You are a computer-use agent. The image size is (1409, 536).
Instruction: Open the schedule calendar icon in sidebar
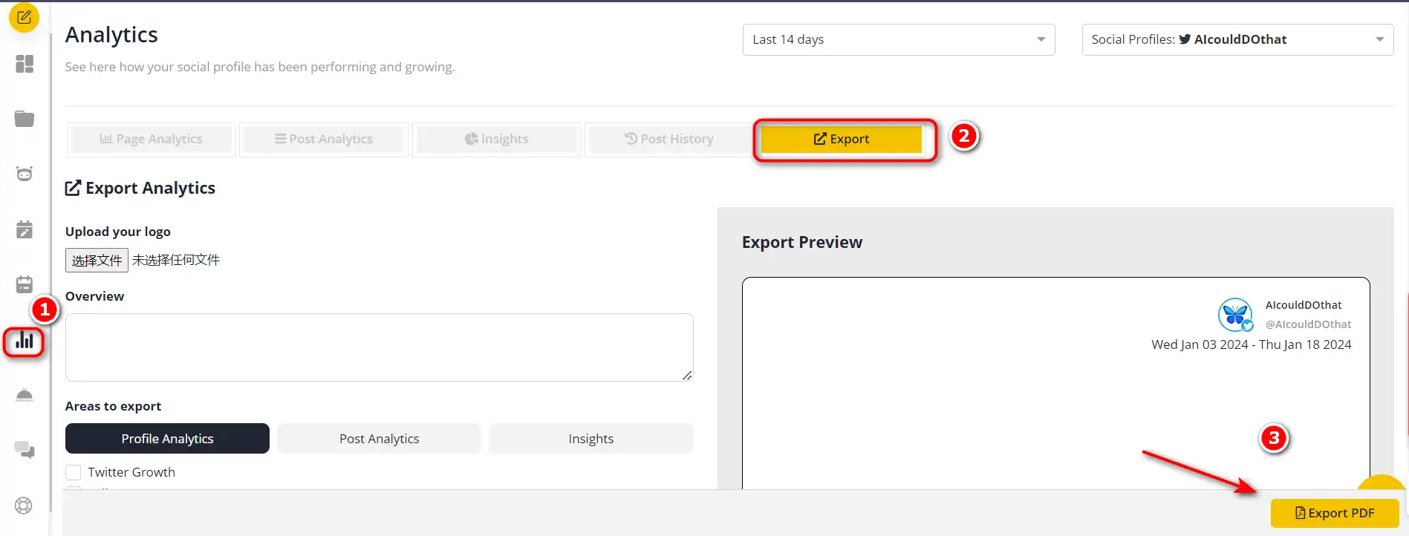click(25, 284)
